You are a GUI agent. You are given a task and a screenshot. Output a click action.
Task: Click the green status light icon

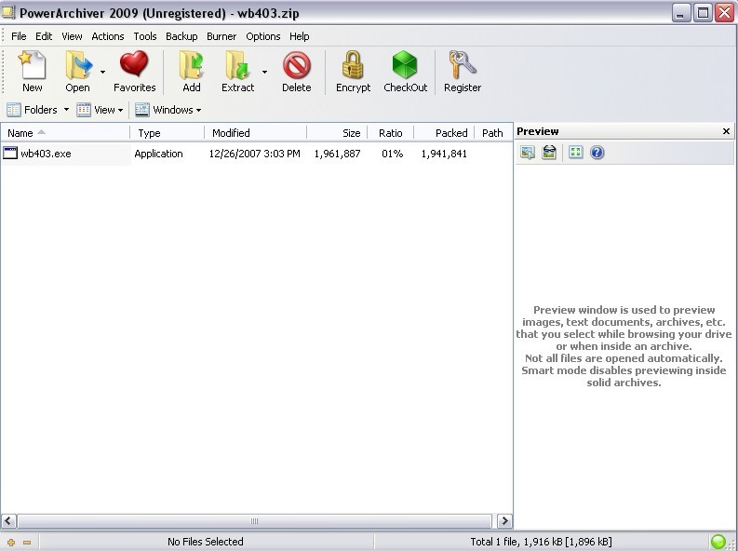coord(718,542)
